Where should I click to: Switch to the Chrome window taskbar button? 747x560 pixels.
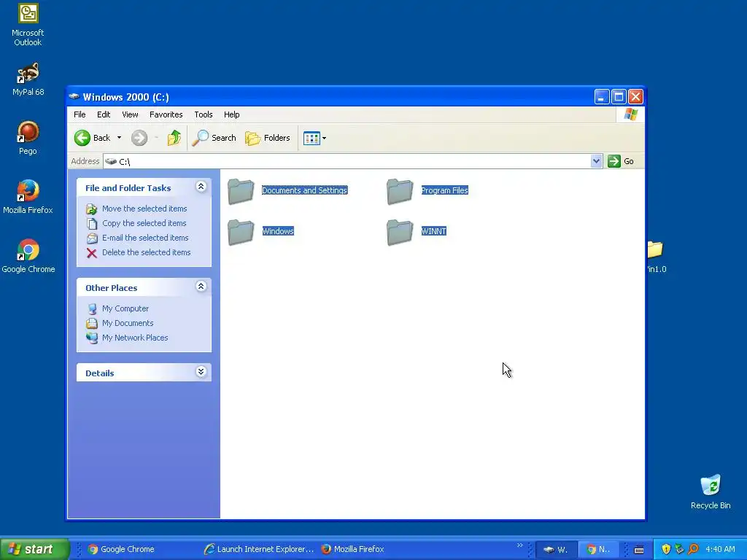coord(599,550)
